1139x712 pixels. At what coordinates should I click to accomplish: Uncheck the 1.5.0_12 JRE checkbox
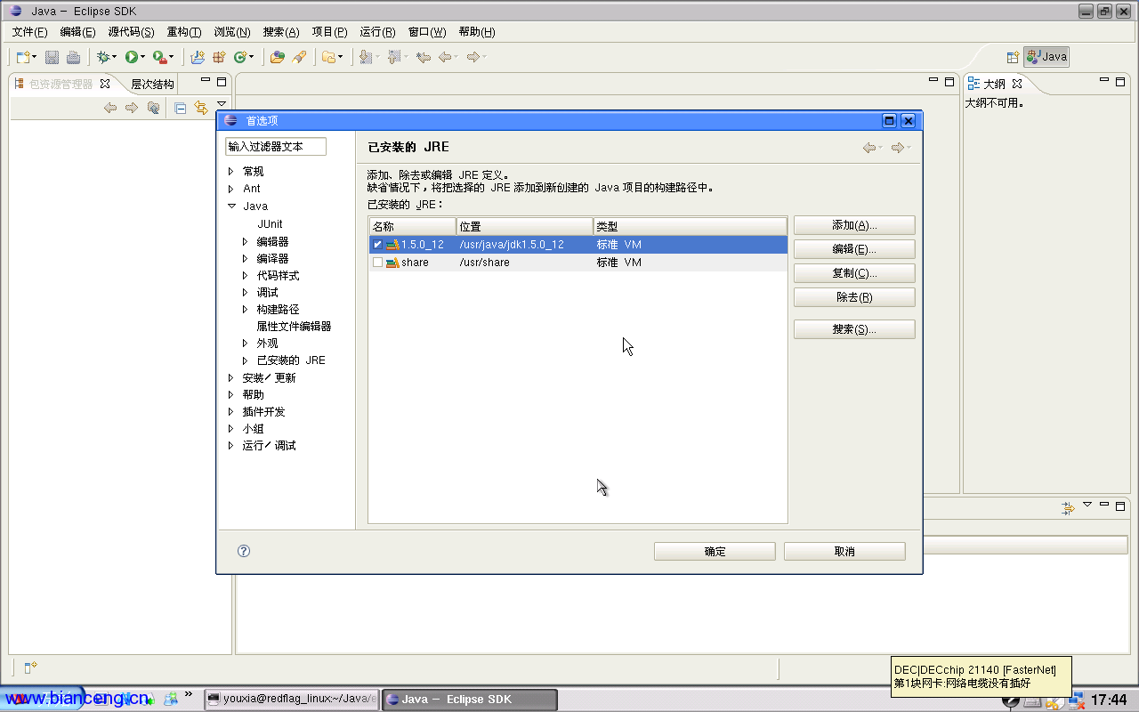(x=378, y=245)
